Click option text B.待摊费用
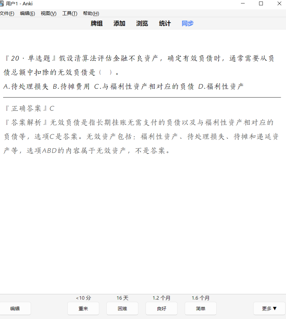The image size is (286, 319). (71, 86)
